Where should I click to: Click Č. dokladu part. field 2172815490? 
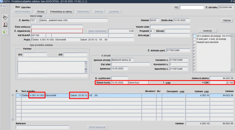178,50
